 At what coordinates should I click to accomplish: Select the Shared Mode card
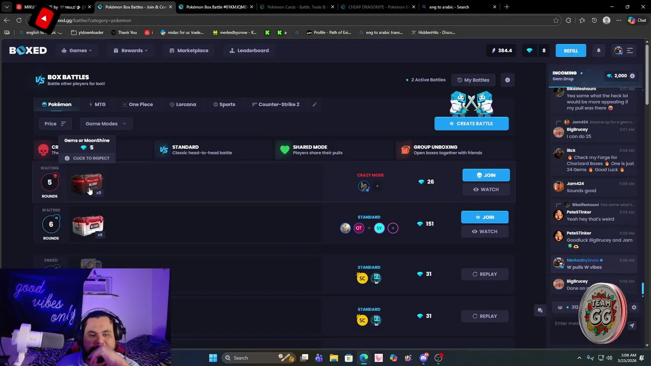(335, 149)
